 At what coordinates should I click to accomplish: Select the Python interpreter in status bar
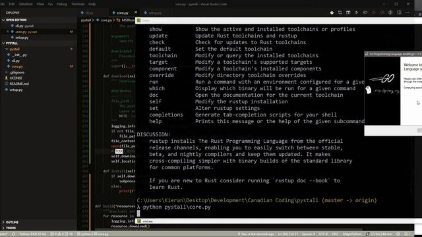[32, 234]
